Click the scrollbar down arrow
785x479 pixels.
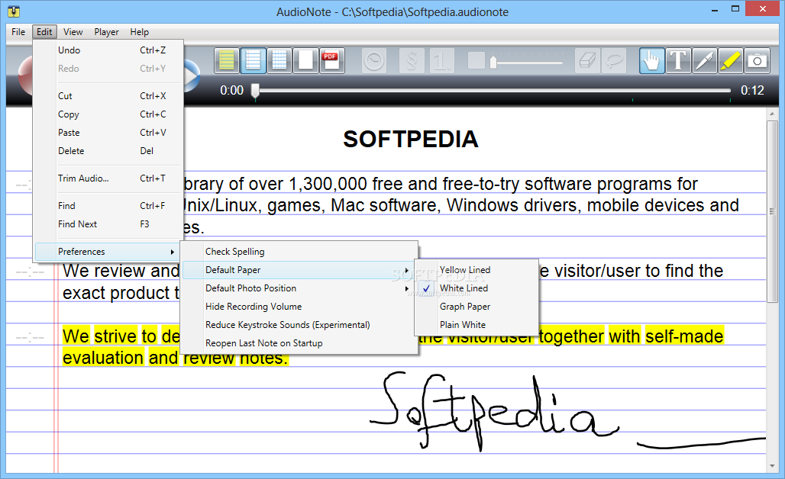773,465
